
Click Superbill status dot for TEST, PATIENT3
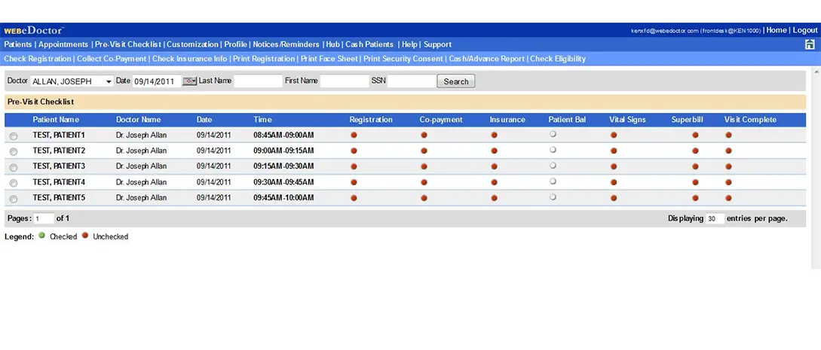pyautogui.click(x=695, y=166)
